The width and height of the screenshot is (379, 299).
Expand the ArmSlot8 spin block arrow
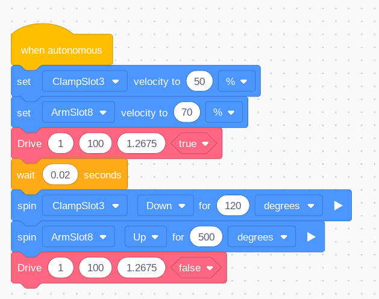point(311,237)
